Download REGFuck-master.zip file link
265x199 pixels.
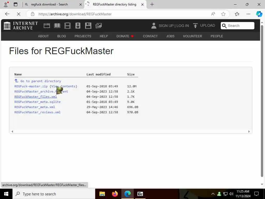pyautogui.click(x=31, y=86)
